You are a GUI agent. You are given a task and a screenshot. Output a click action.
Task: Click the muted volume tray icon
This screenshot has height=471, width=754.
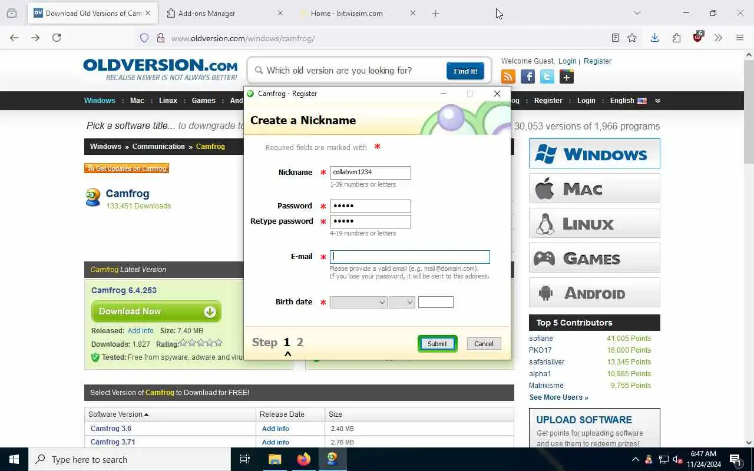(x=677, y=459)
